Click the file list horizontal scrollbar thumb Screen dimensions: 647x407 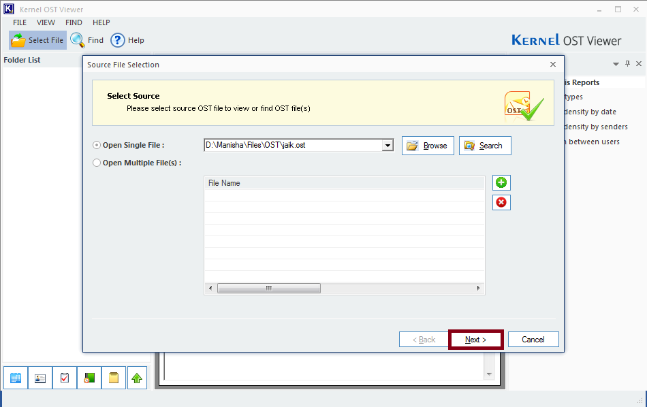[x=268, y=289]
